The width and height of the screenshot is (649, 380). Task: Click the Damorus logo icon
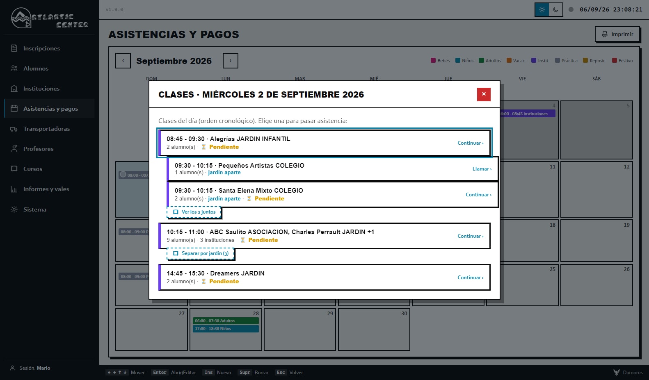[617, 372]
